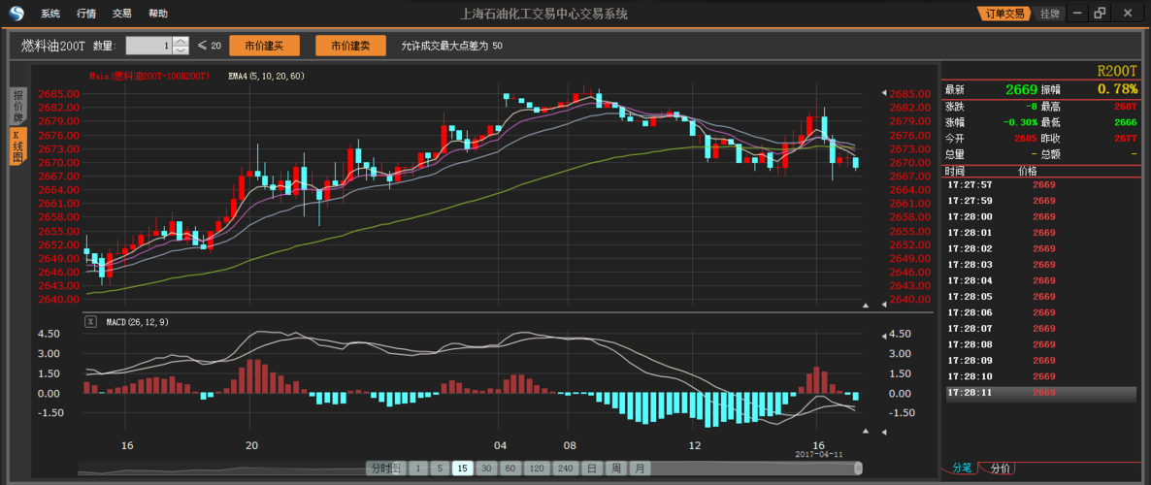The width and height of the screenshot is (1151, 485).
Task: Close the MACD indicator panel with X
Action: pos(91,321)
